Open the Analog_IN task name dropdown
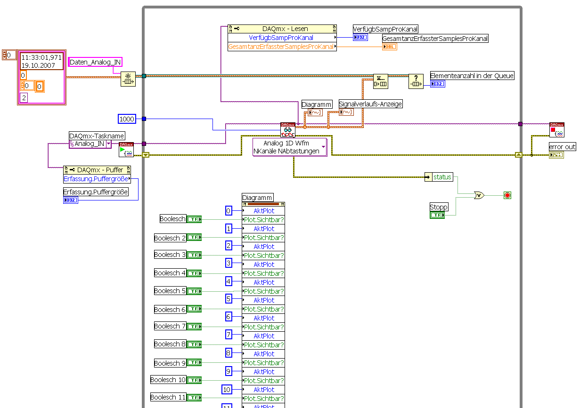The image size is (580, 408). pos(108,144)
